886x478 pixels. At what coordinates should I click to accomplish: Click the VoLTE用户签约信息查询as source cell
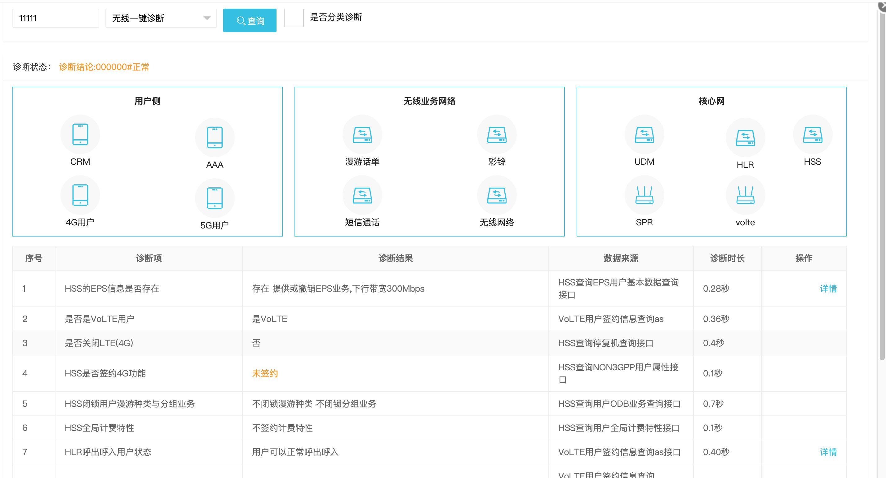click(621, 319)
